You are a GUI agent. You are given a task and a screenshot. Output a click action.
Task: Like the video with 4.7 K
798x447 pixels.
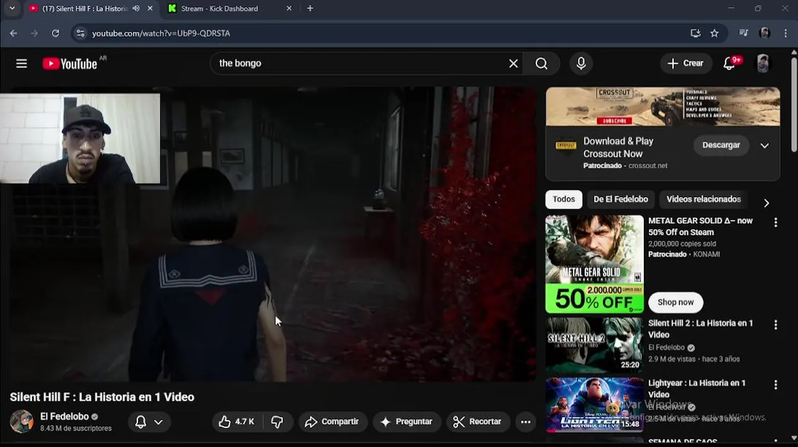[x=237, y=422]
